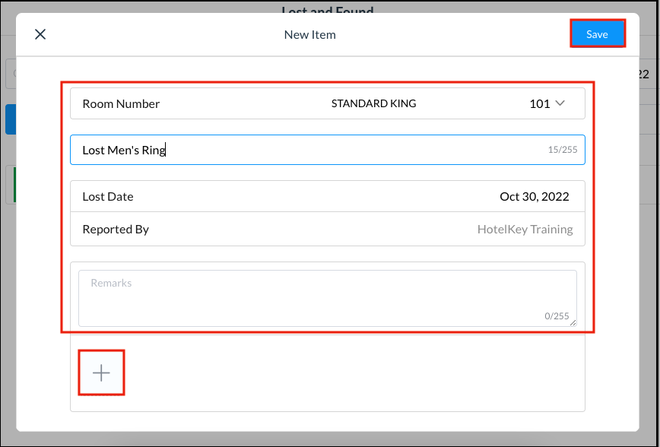Focus the Lost Men's Ring name field
Screen dimensions: 660x447
coord(304,150)
